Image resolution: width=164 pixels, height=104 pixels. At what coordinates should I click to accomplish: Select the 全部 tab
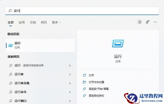(x=11, y=22)
